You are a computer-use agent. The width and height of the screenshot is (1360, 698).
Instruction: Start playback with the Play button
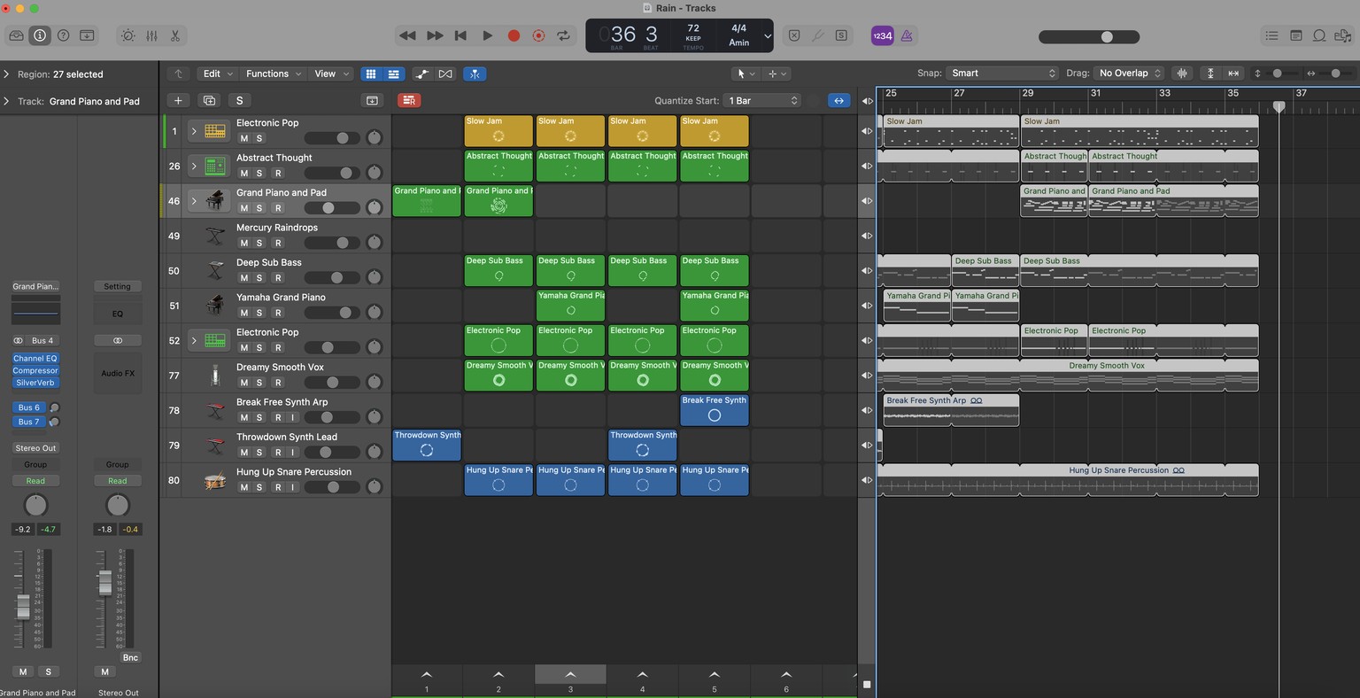click(487, 35)
